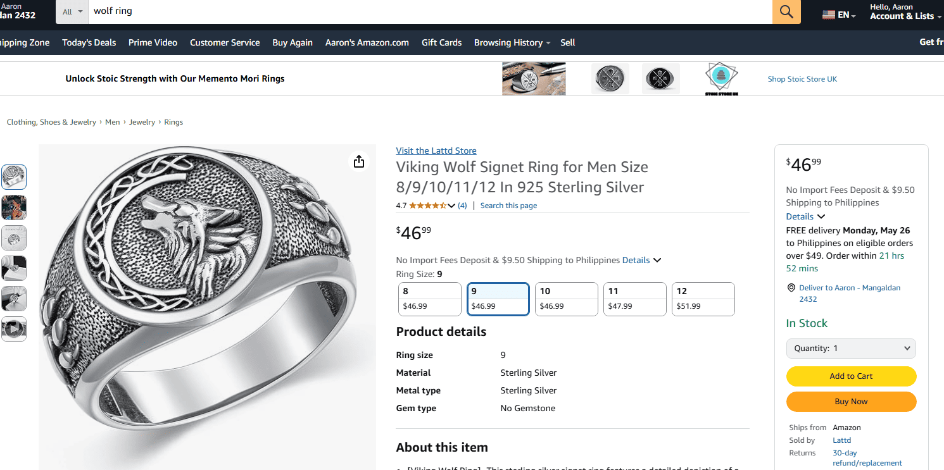Open the Stoic Store UK logo
944x470 pixels.
point(722,78)
